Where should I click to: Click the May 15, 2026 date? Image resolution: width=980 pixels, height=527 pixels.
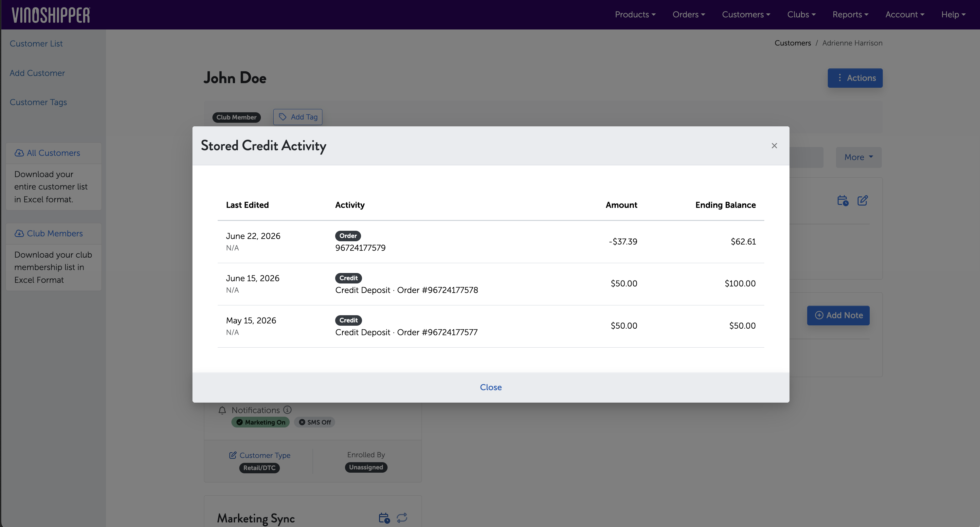(x=251, y=320)
